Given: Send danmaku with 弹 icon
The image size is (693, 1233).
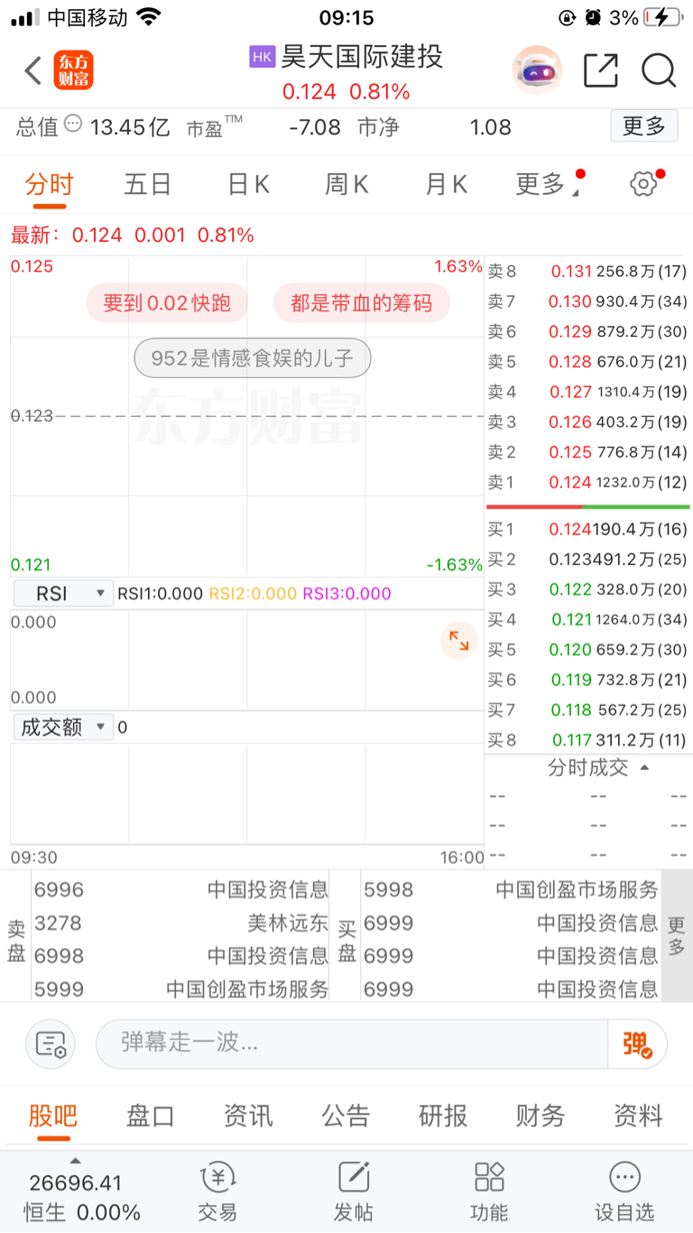Looking at the screenshot, I should click(637, 1044).
